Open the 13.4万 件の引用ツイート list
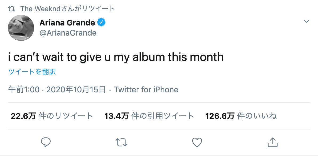Screen dimensions: 318x156 point(149,116)
